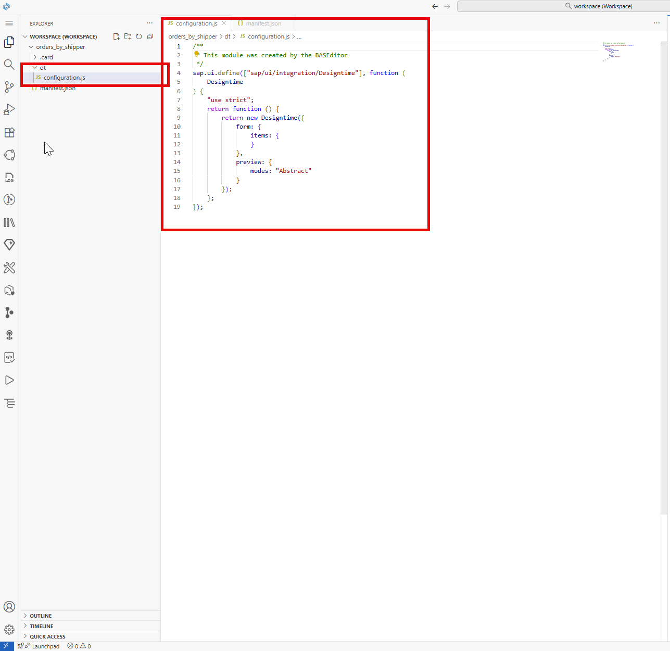Image resolution: width=670 pixels, height=651 pixels.
Task: Collapse the WORKSPACE (WORKSPACE) section
Action: [64, 36]
